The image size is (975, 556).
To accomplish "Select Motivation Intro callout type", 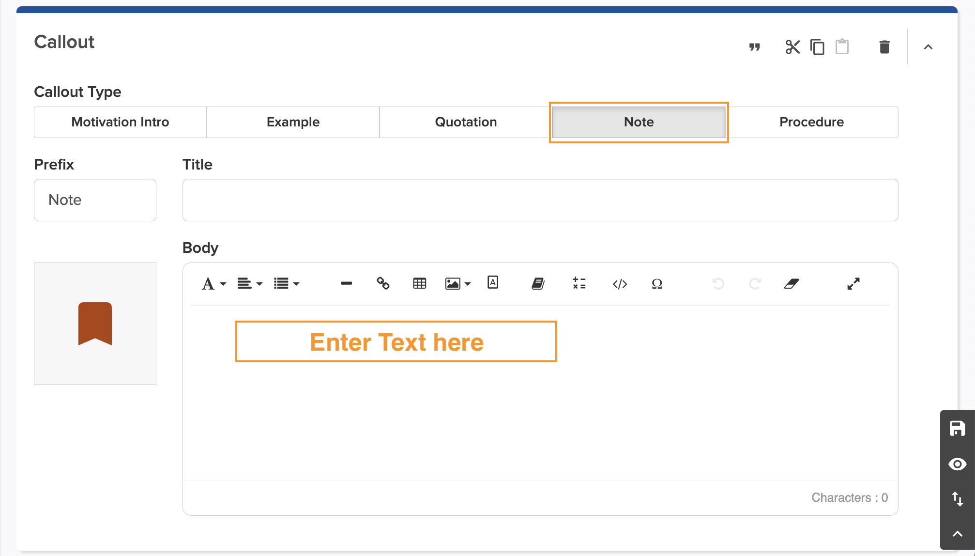I will click(x=120, y=122).
